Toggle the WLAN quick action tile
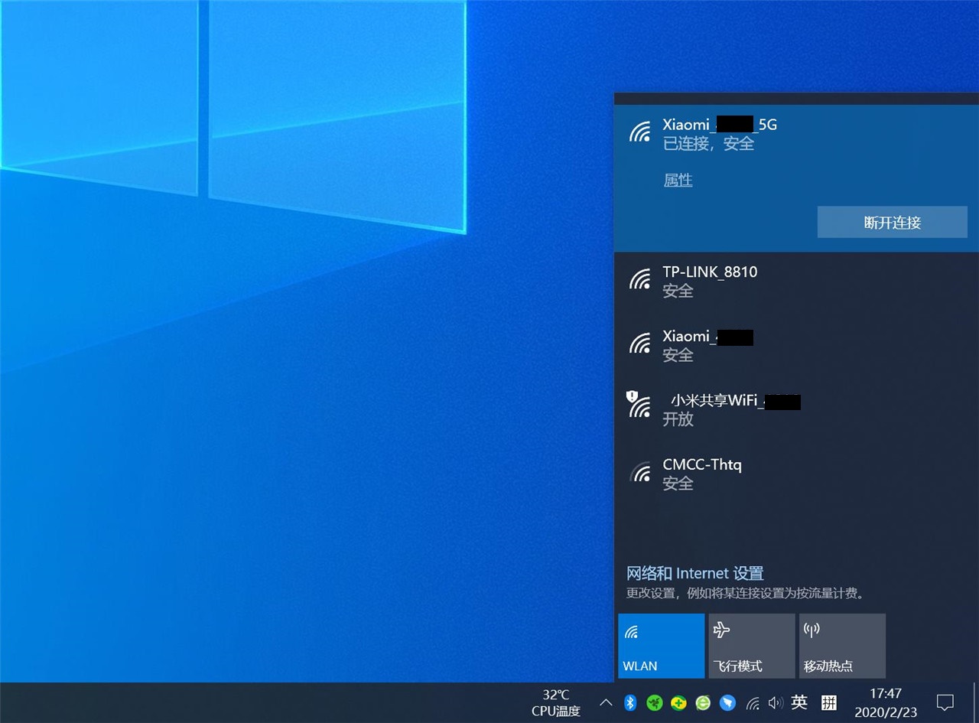The image size is (979, 723). coord(661,646)
